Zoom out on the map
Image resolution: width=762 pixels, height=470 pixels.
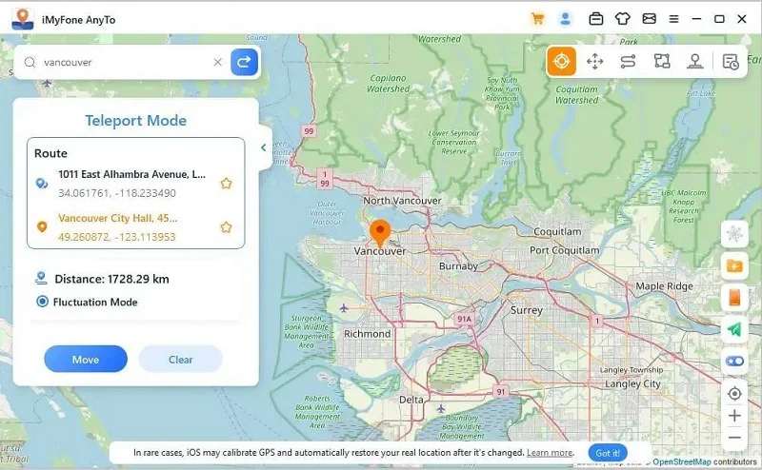click(x=734, y=438)
